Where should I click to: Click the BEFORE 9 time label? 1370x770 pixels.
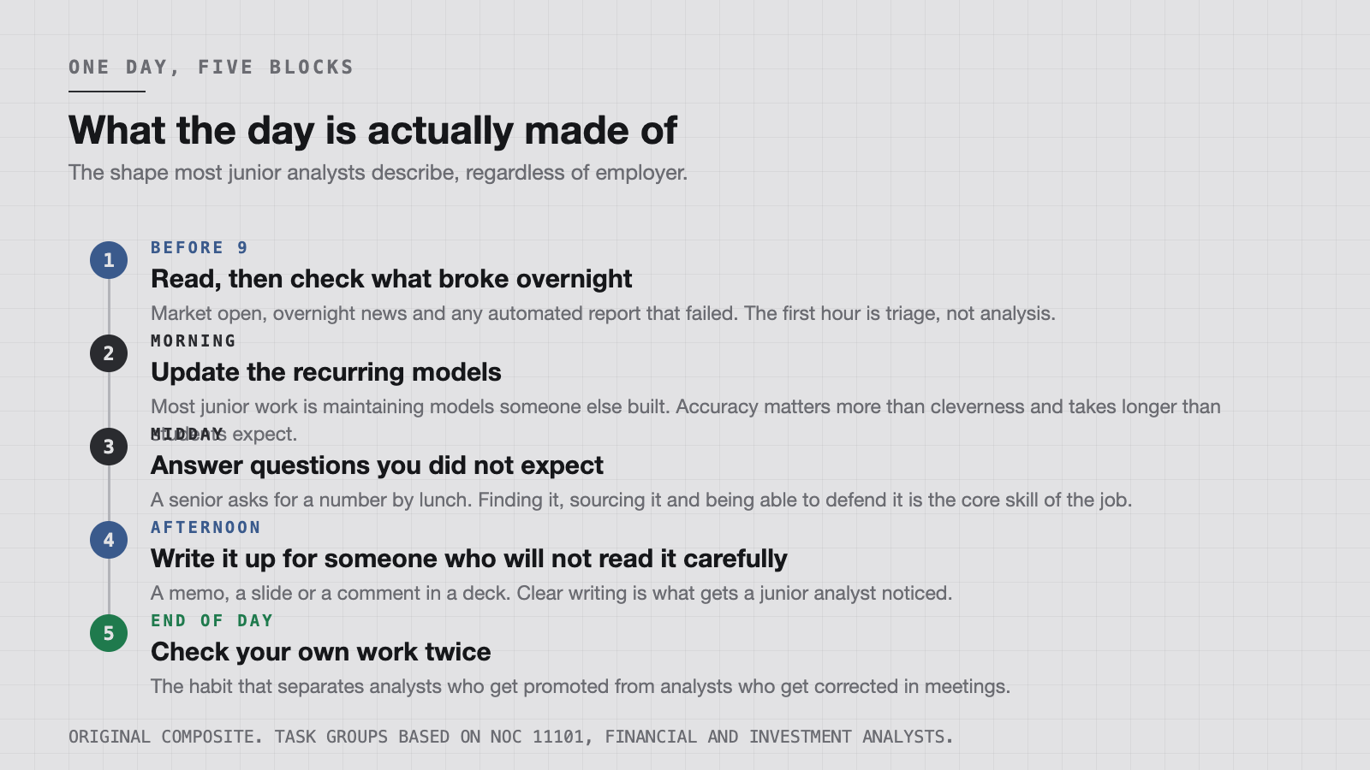200,247
